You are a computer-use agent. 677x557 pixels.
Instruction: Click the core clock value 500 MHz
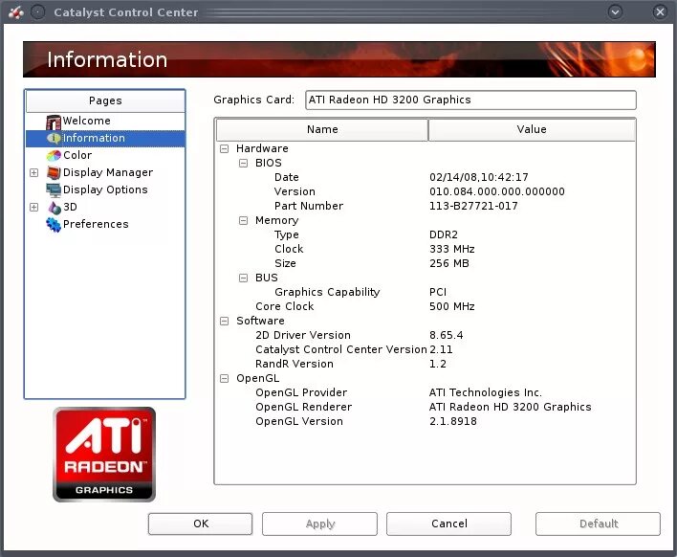[452, 306]
